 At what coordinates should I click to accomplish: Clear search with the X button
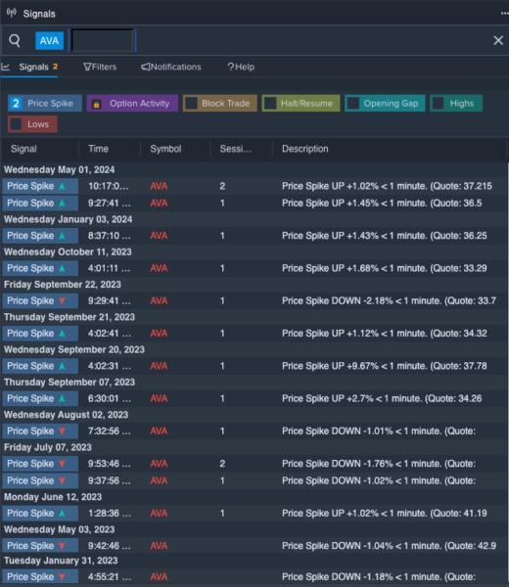(498, 40)
